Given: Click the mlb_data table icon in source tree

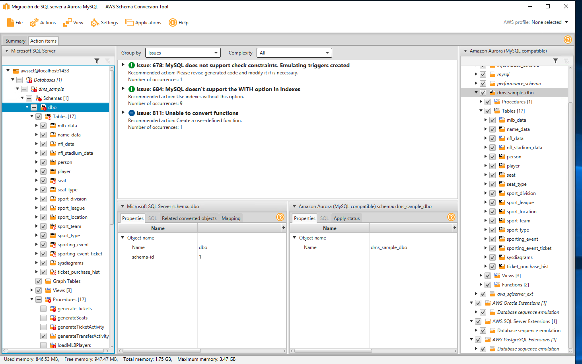Looking at the screenshot, I should 53,126.
